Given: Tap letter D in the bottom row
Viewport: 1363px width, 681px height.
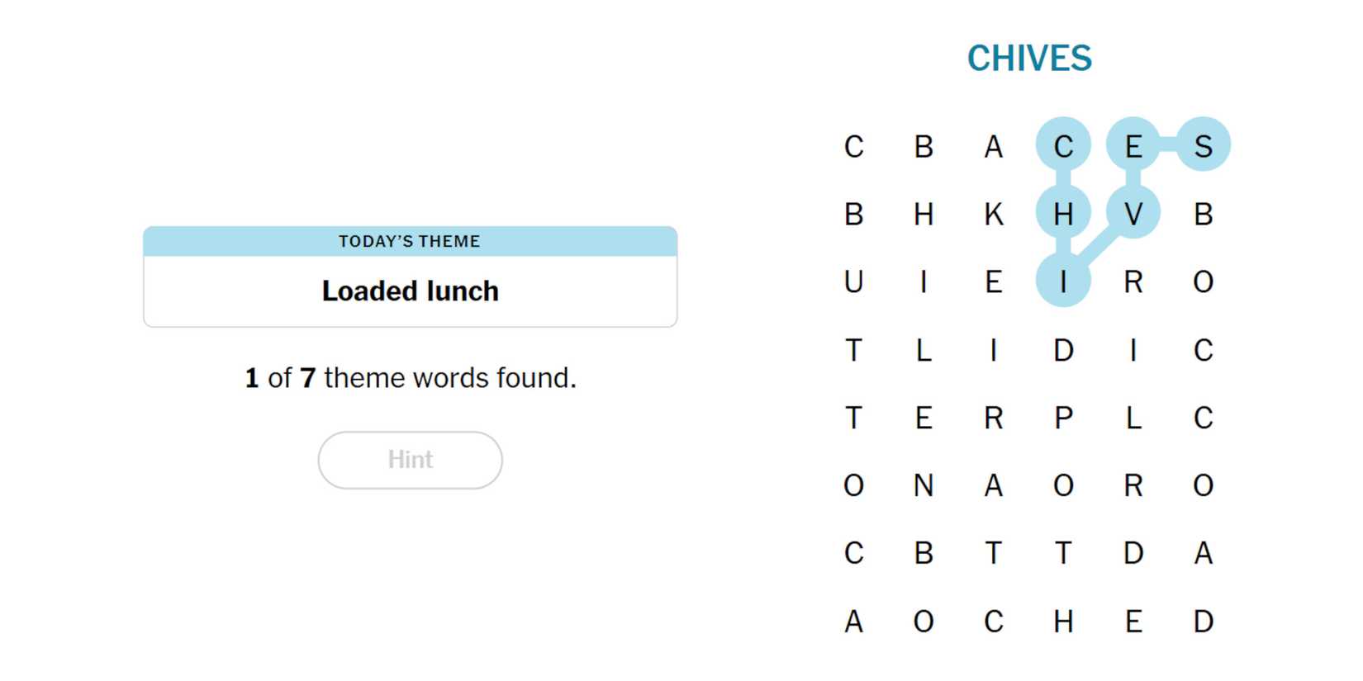Looking at the screenshot, I should pyautogui.click(x=1203, y=622).
